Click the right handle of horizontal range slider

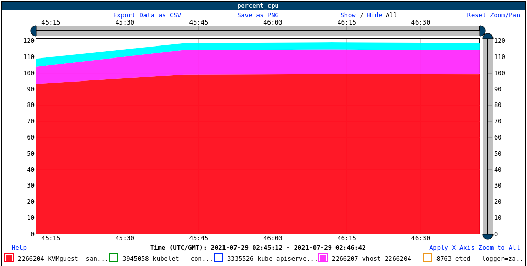click(483, 31)
